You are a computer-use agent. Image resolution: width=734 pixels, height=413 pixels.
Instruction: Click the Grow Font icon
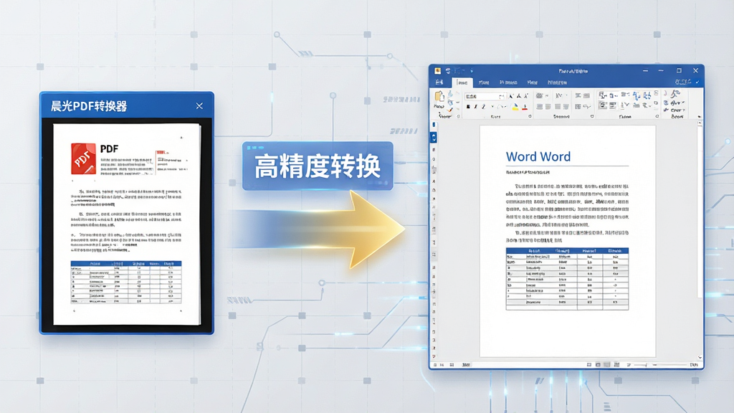pos(510,97)
